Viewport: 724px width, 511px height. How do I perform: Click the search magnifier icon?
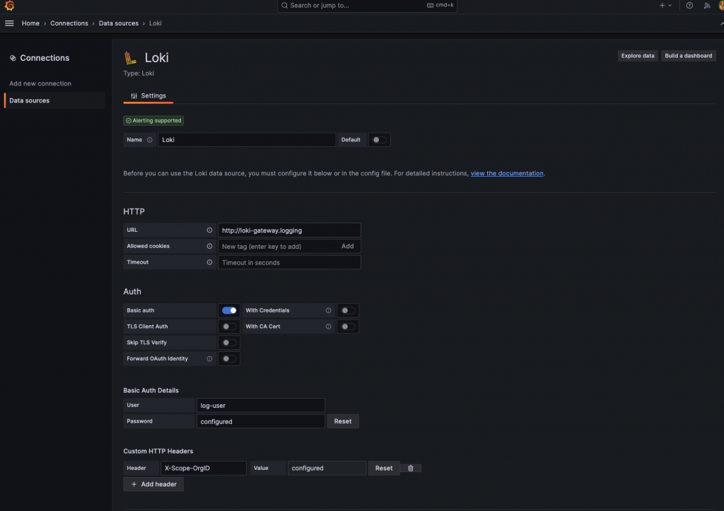pyautogui.click(x=284, y=6)
